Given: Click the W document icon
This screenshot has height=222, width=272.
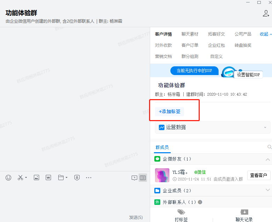Looking at the screenshot, I should tap(48, 178).
